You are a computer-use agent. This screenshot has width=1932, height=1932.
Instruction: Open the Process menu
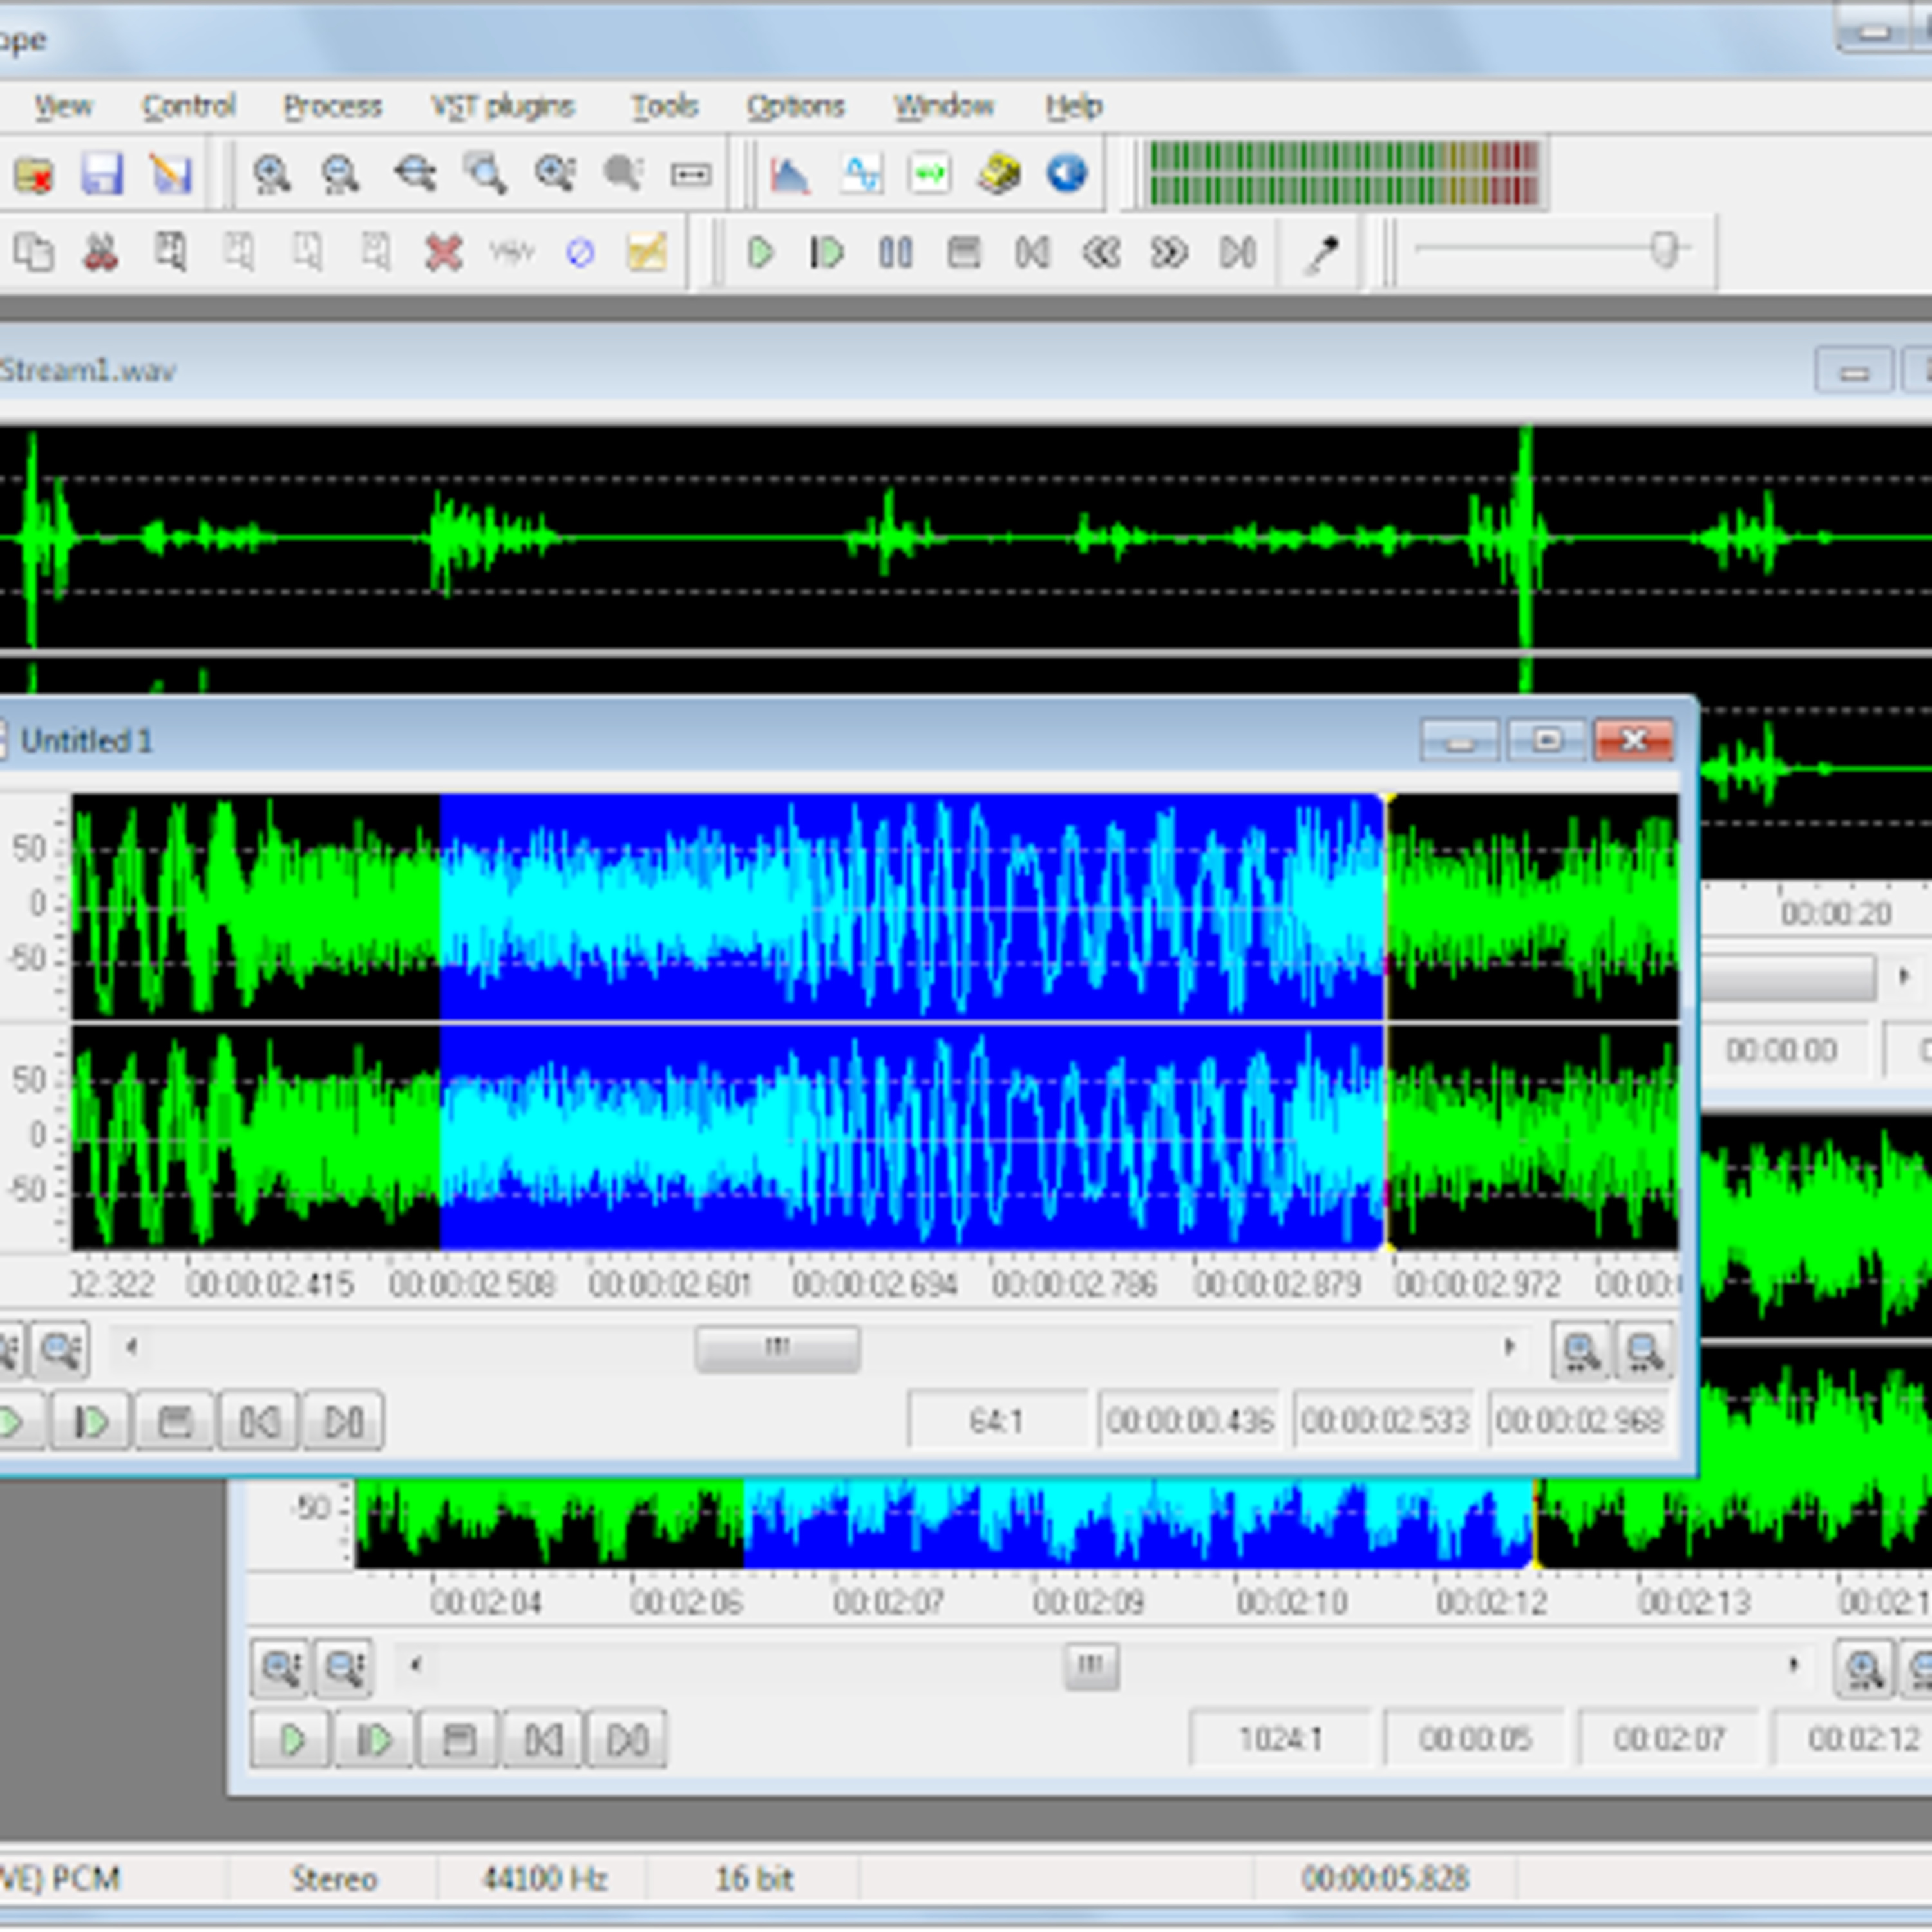(333, 105)
